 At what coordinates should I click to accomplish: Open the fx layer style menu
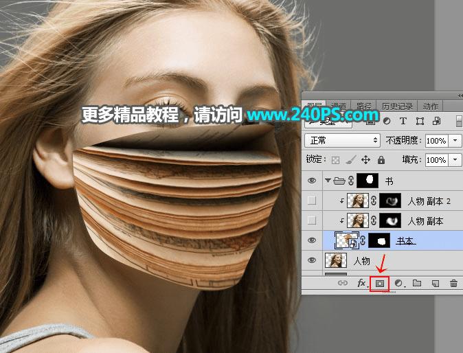coord(362,284)
